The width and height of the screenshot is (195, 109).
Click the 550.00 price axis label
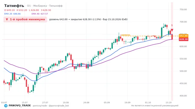point(183,59)
